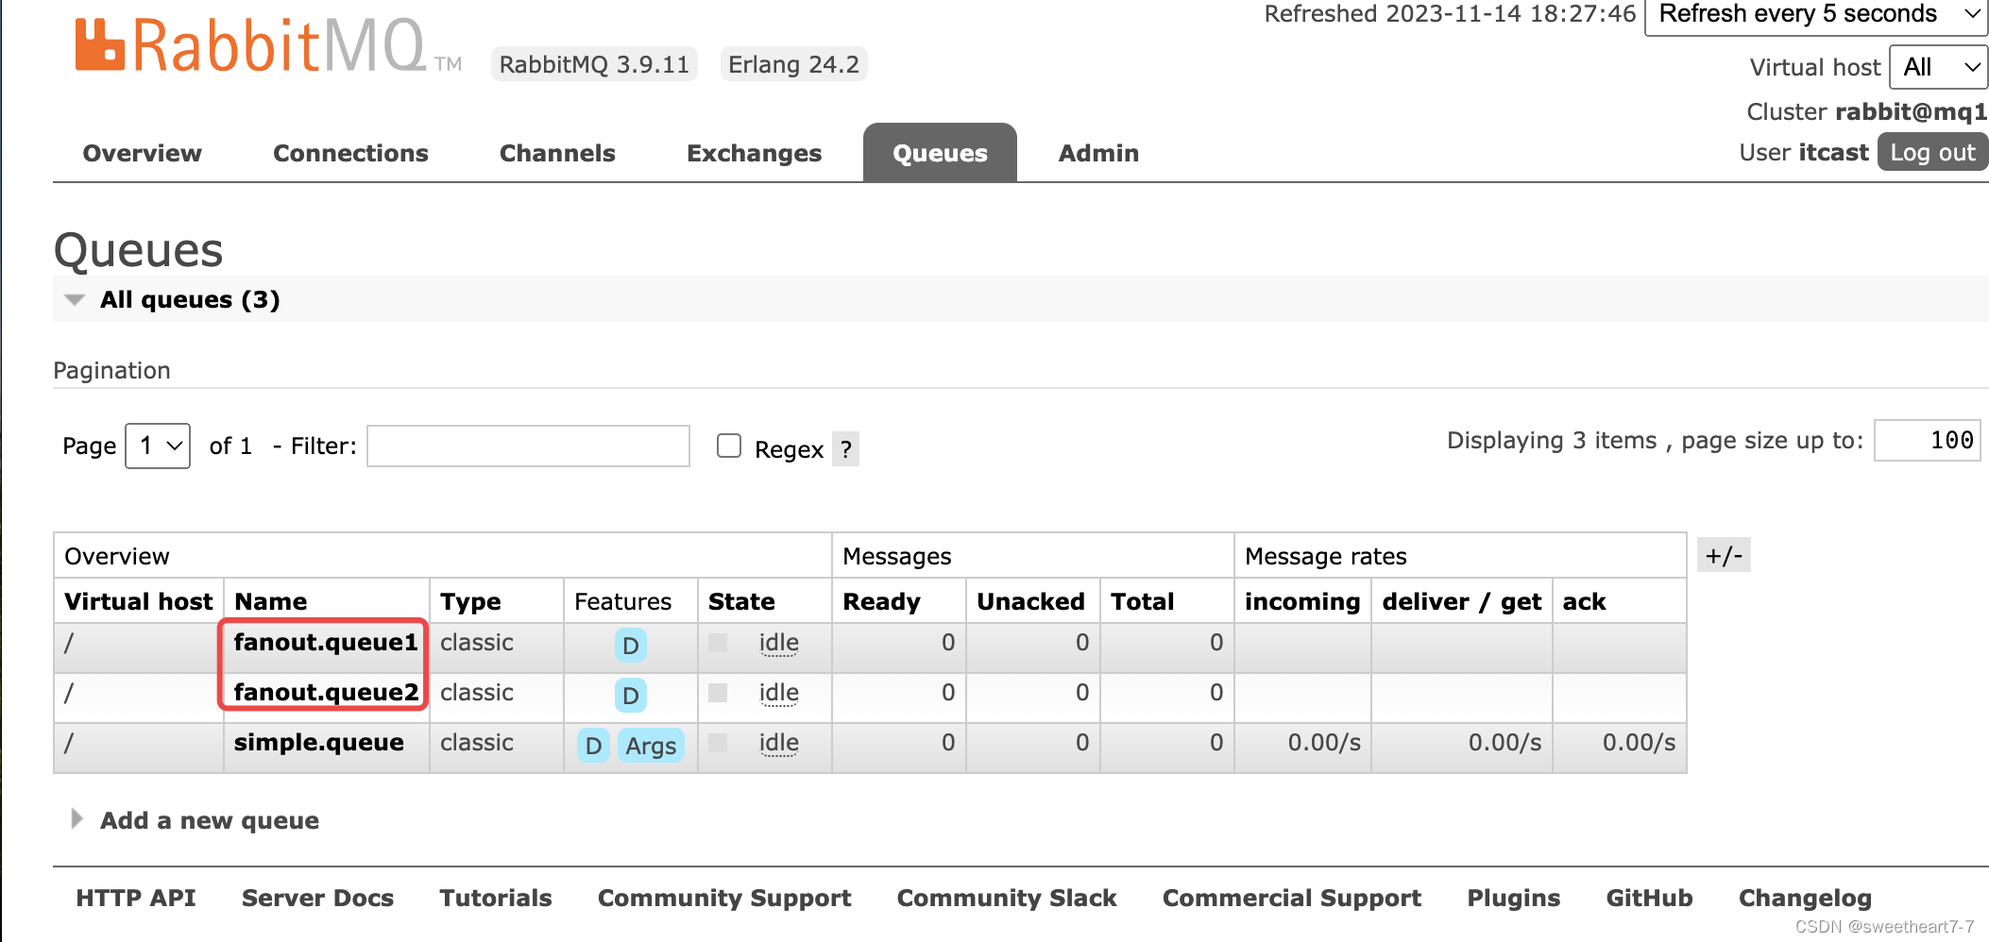Screen dimensions: 1989x942
Task: Switch to the Overview tab
Action: 143,153
